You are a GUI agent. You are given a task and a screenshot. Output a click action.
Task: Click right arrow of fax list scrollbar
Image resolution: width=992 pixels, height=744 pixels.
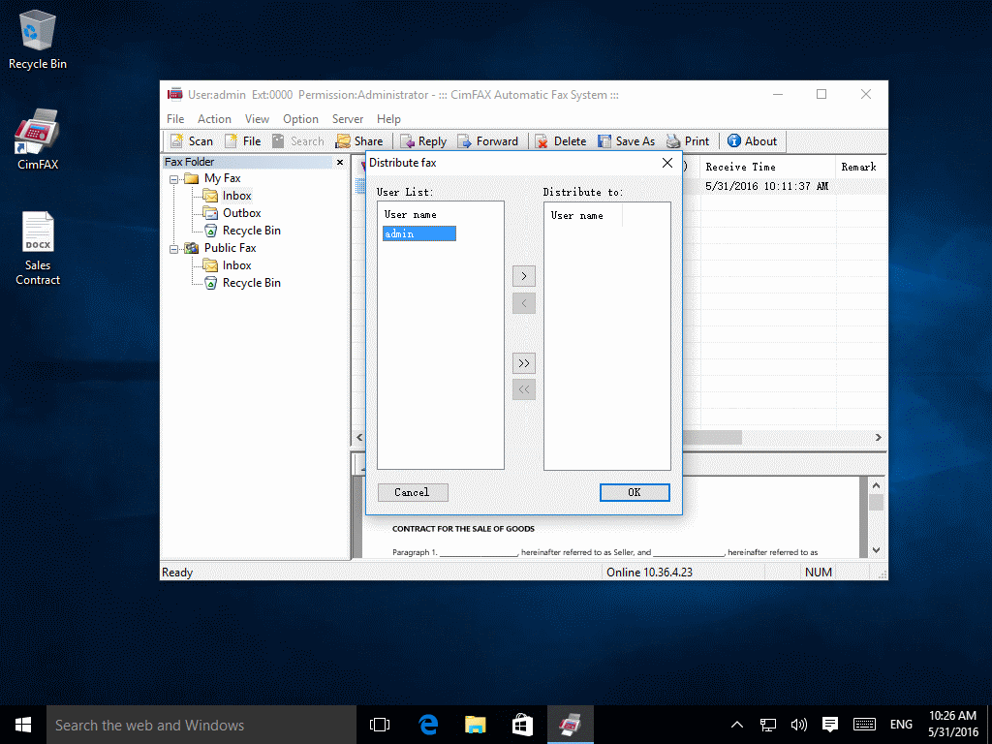(878, 437)
